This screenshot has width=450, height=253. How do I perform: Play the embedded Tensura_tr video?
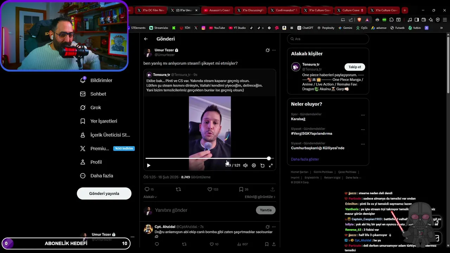pos(149,166)
